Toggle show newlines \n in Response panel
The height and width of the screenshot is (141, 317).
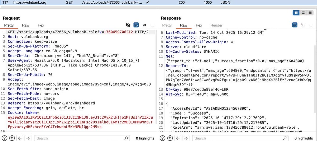pyautogui.click(x=303, y=25)
